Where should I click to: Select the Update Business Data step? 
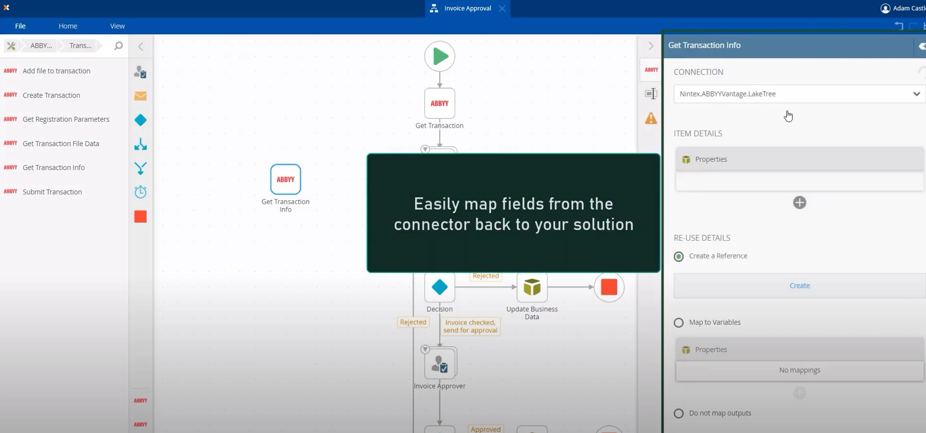[532, 287]
